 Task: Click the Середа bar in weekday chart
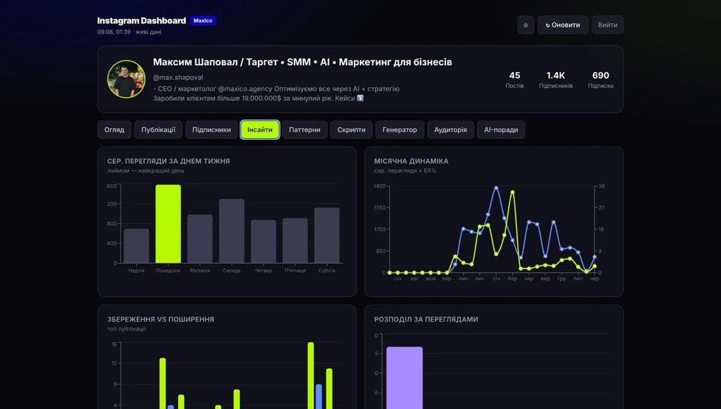232,231
